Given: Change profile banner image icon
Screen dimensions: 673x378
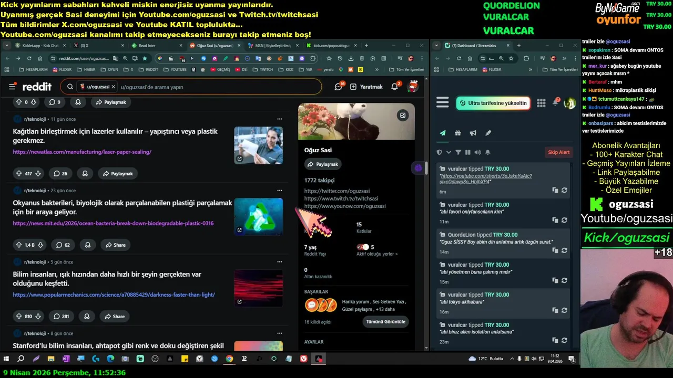Looking at the screenshot, I should point(403,115).
